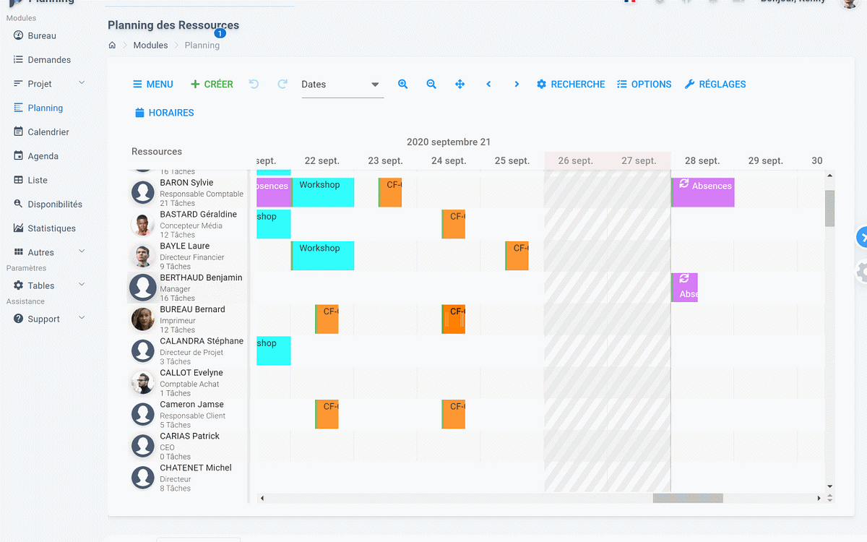Click the 24 sept. date header
Image resolution: width=867 pixels, height=542 pixels.
click(449, 160)
